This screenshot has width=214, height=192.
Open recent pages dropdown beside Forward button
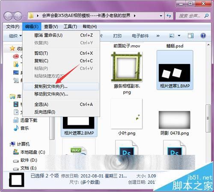pyautogui.click(x=24, y=16)
